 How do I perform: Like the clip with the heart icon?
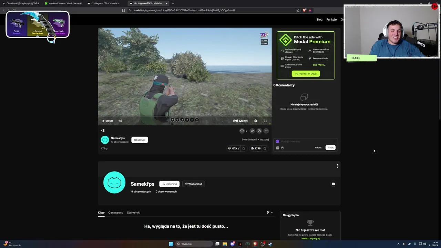[242, 131]
